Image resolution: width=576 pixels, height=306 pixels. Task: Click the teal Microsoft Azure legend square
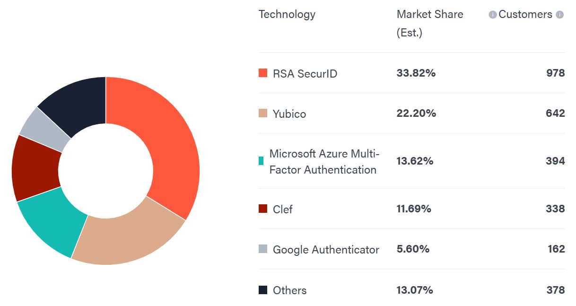click(x=261, y=161)
